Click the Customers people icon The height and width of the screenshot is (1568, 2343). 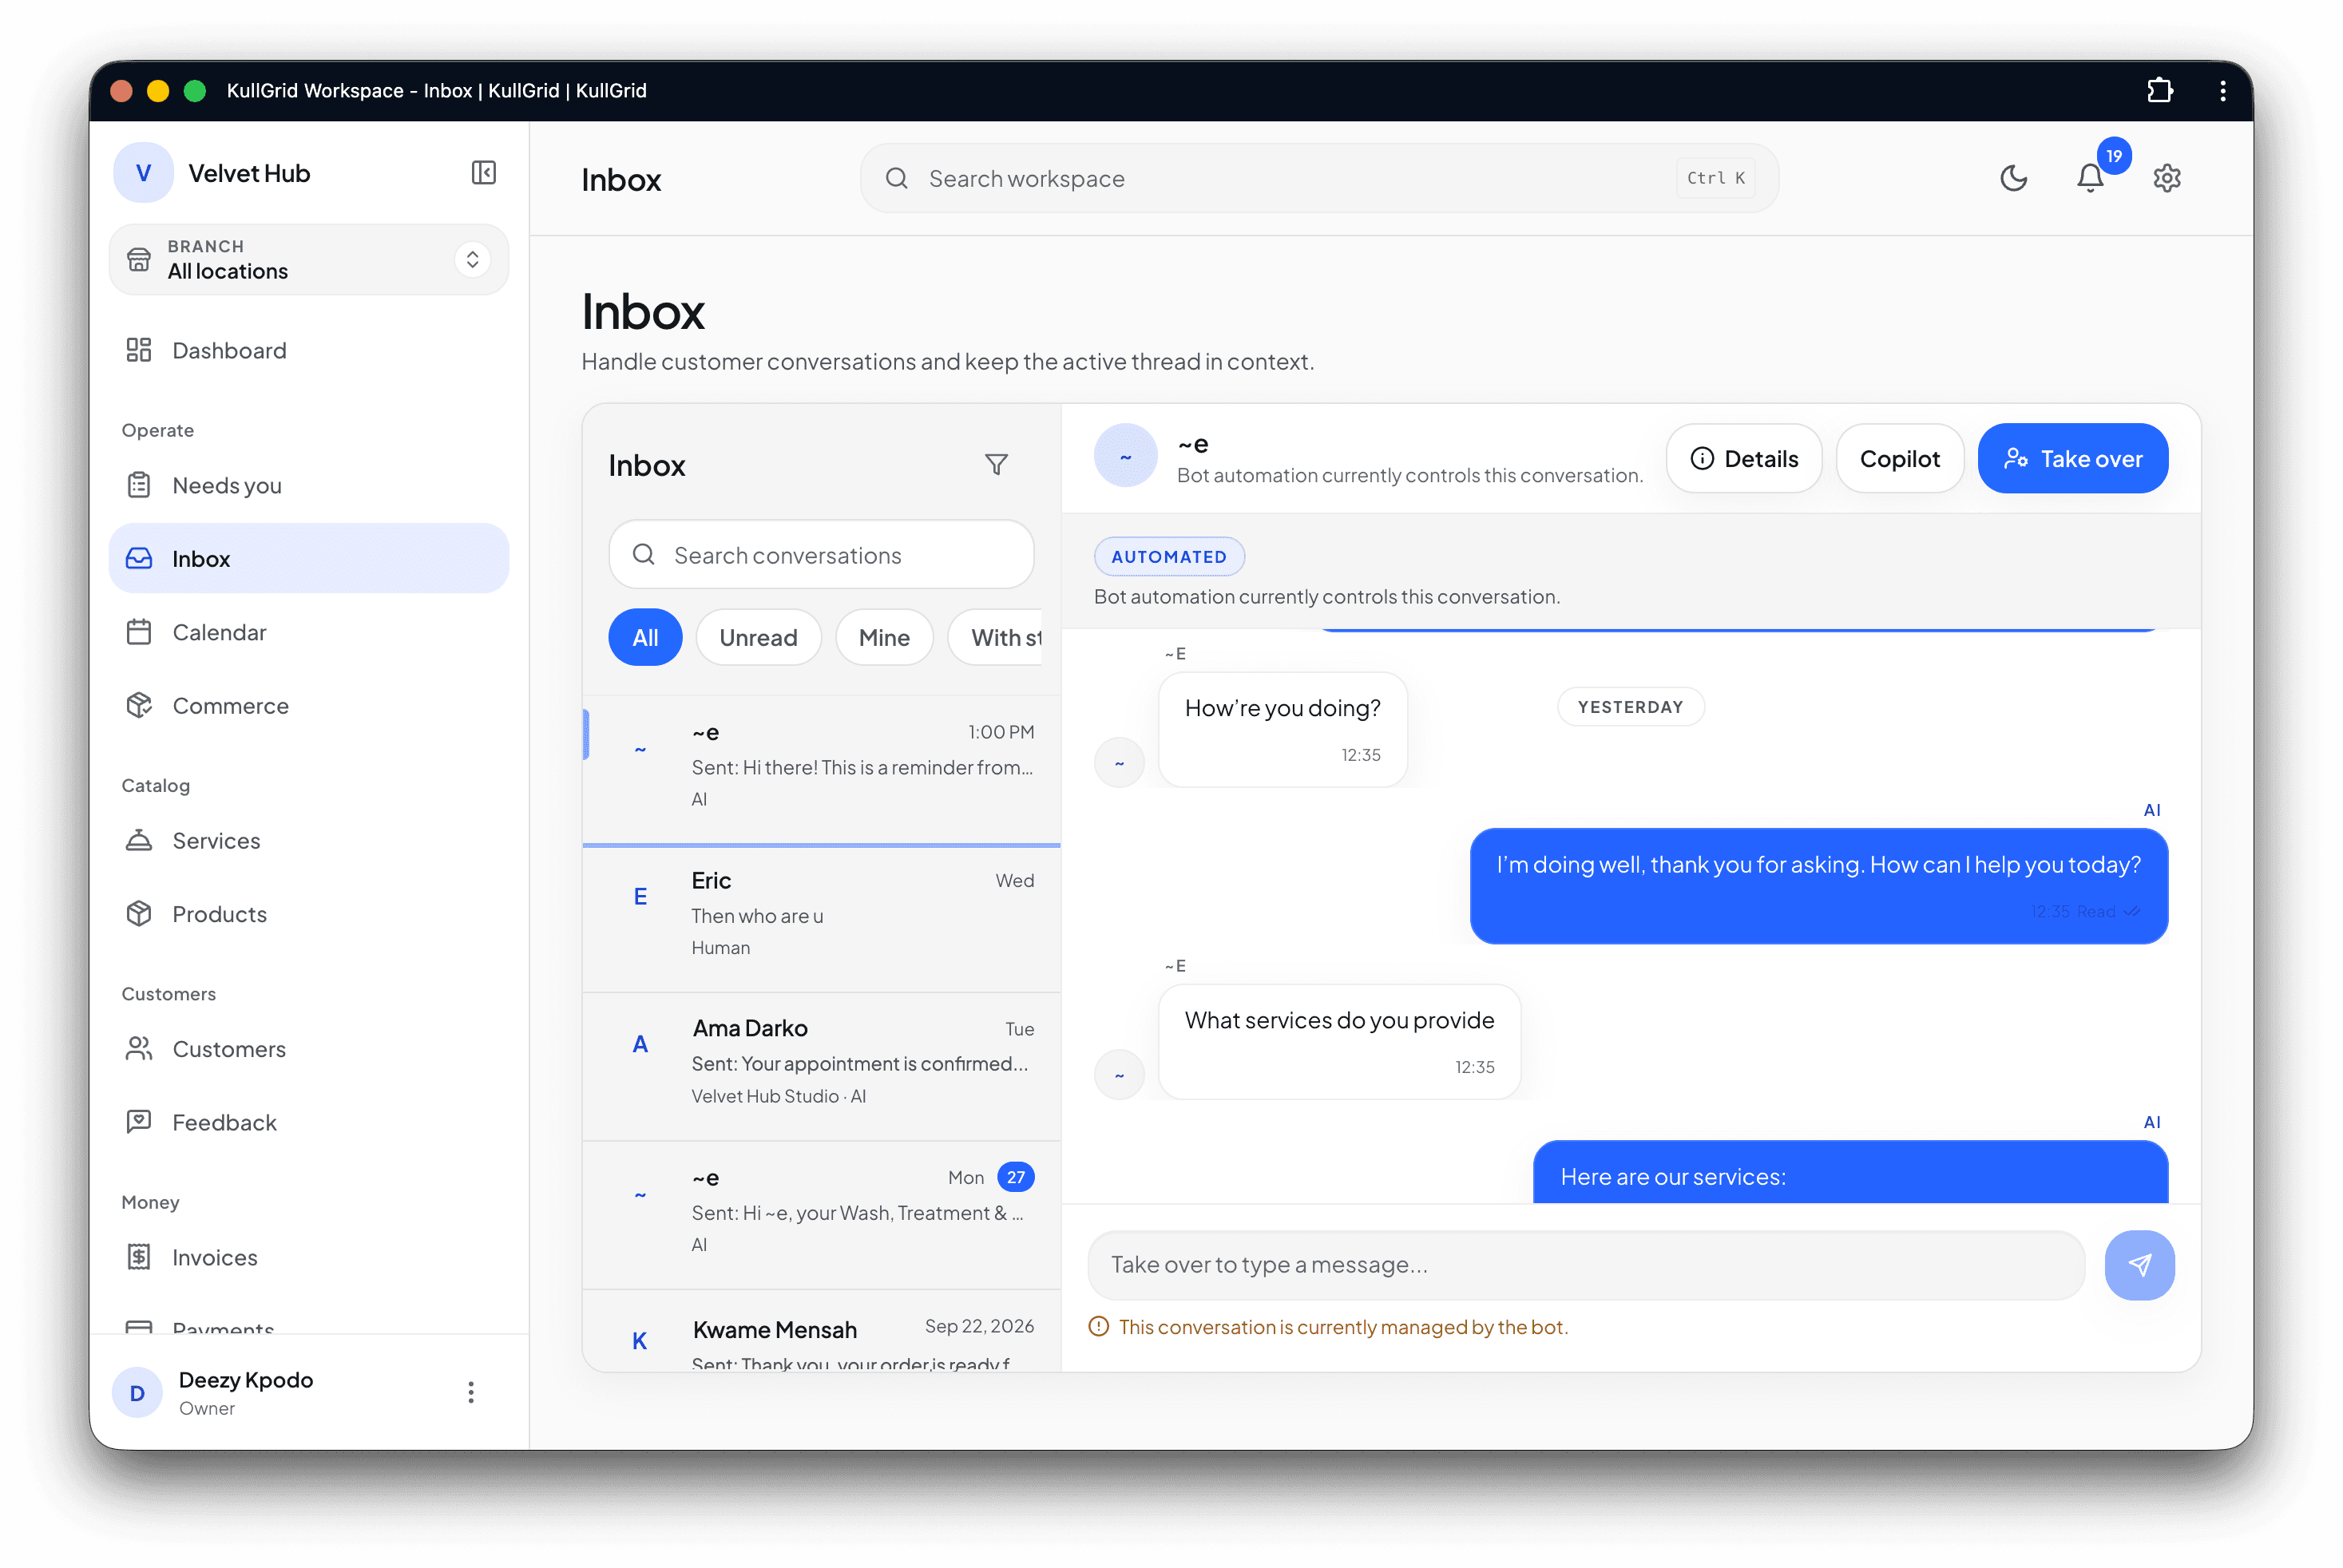point(139,1048)
